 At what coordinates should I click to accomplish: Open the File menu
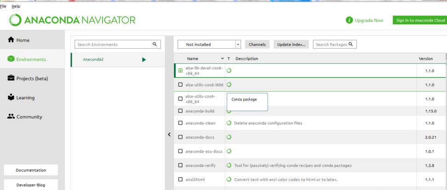4,6
